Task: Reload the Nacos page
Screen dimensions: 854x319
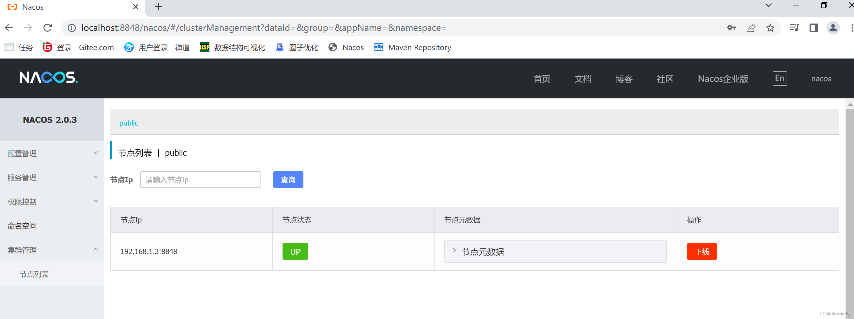Action: point(47,28)
